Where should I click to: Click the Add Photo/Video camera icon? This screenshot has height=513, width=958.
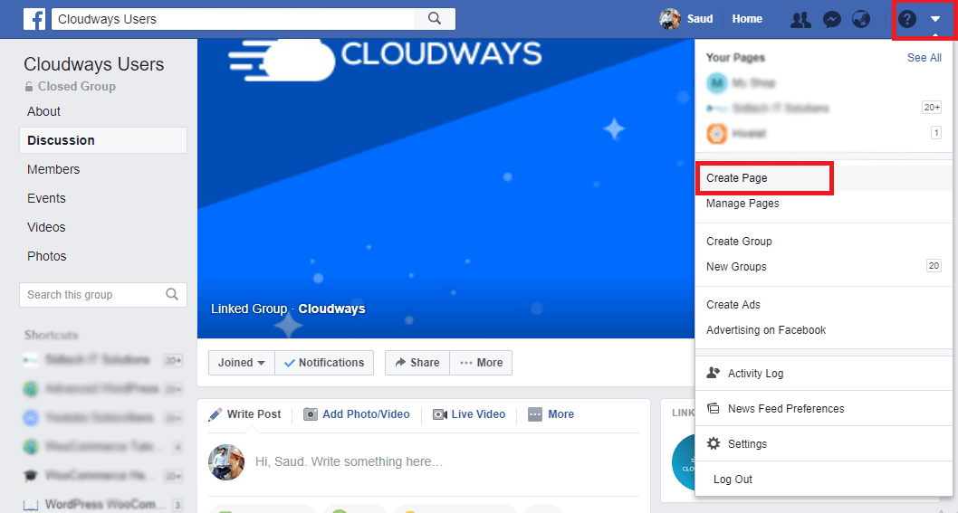(x=311, y=414)
